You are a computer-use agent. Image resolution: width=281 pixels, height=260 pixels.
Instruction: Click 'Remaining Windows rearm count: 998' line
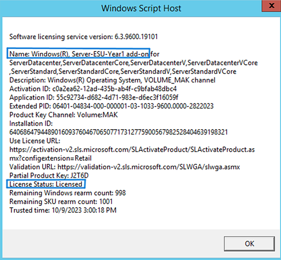pyautogui.click(x=68, y=193)
